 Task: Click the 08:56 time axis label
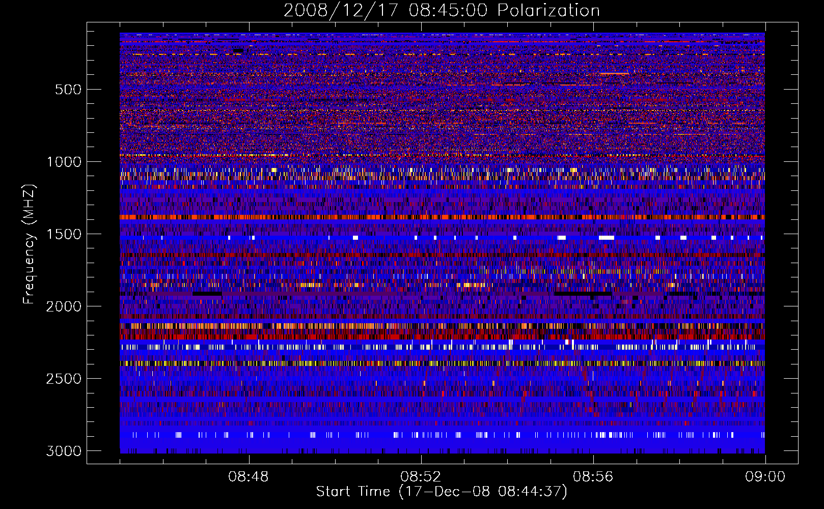pyautogui.click(x=593, y=477)
